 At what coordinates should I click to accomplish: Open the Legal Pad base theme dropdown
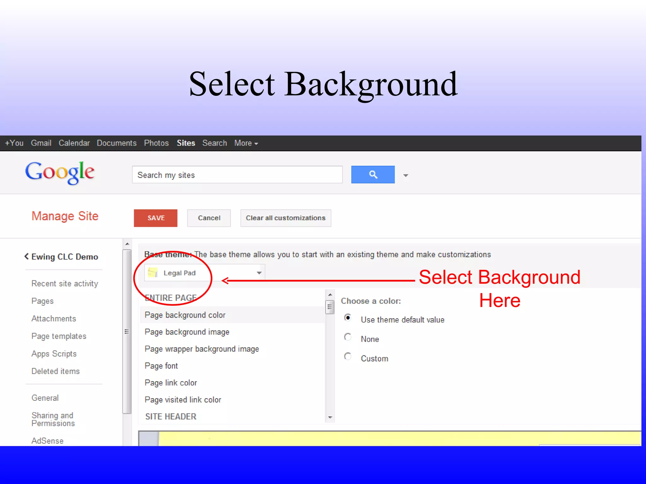[x=205, y=273]
